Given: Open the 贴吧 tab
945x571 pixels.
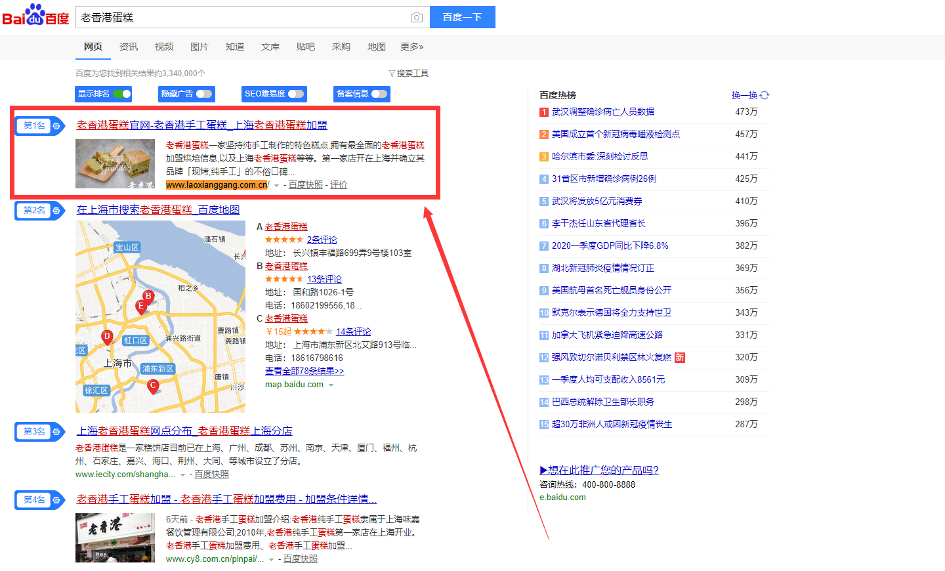Looking at the screenshot, I should (306, 47).
